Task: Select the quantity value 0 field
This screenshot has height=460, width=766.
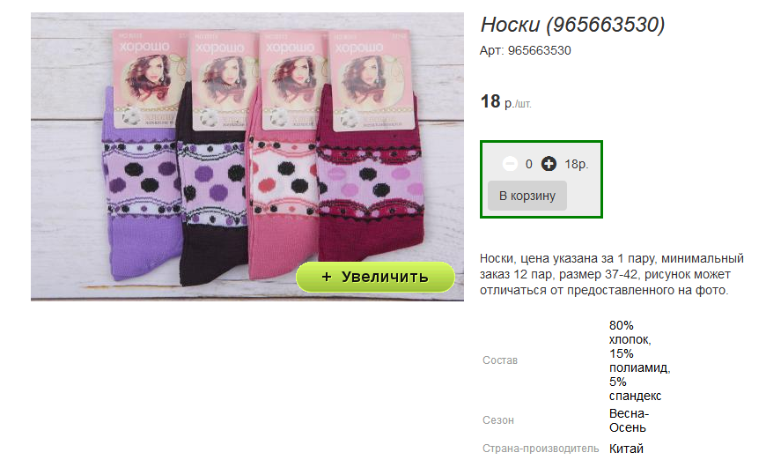Action: pos(528,164)
